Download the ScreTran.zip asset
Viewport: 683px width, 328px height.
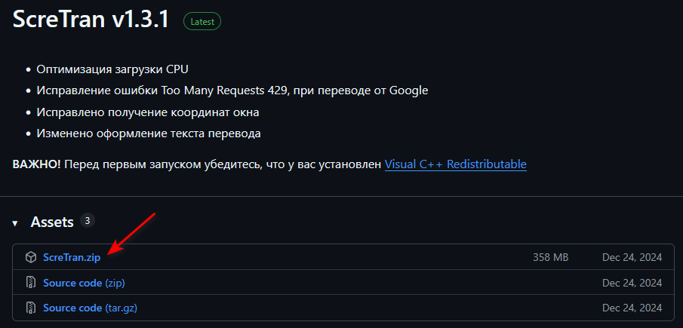point(72,257)
